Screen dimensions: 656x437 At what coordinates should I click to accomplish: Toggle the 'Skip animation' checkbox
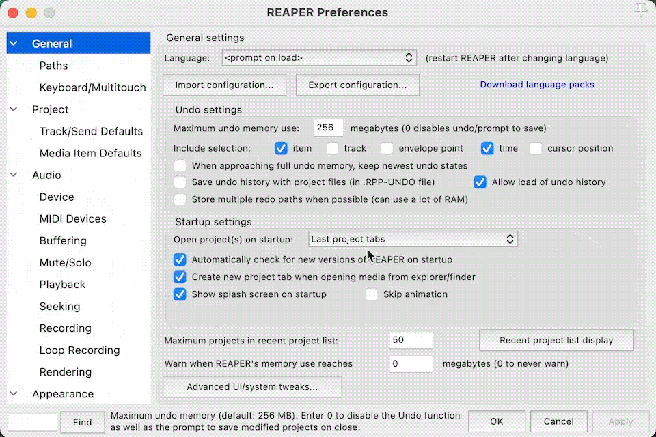pyautogui.click(x=371, y=294)
